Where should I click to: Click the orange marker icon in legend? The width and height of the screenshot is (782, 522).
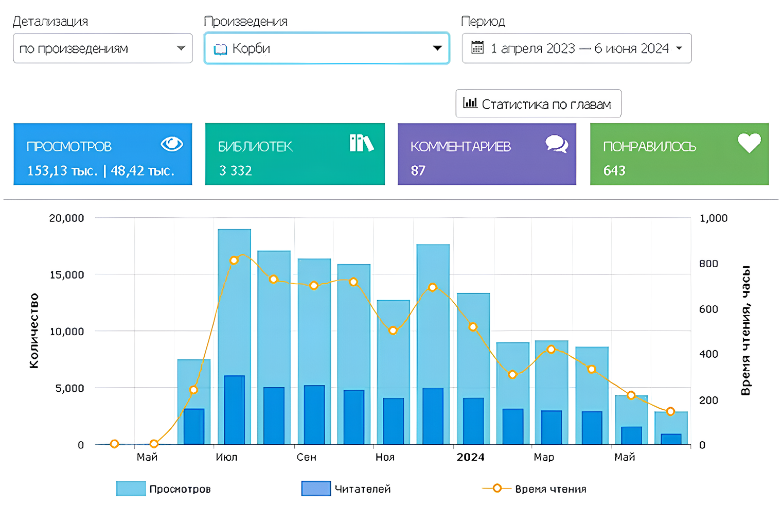point(497,489)
